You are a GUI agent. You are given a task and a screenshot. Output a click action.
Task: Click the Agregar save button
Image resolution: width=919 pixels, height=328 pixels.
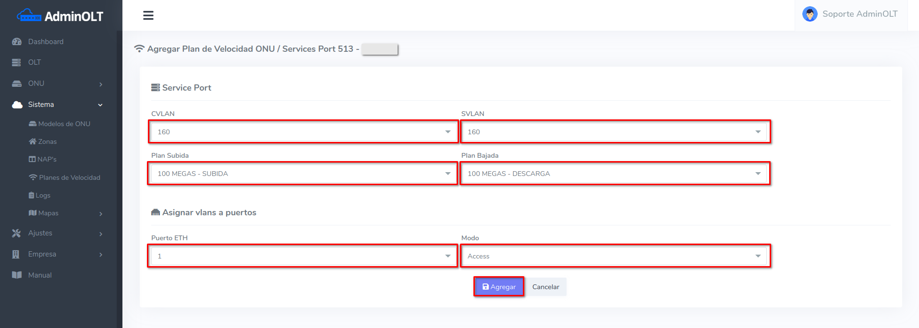pos(499,287)
